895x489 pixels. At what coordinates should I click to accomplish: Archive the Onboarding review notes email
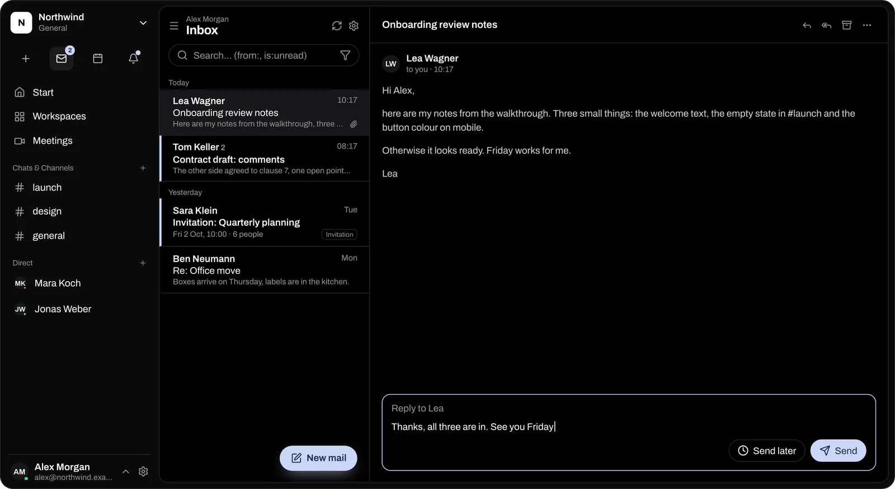847,25
